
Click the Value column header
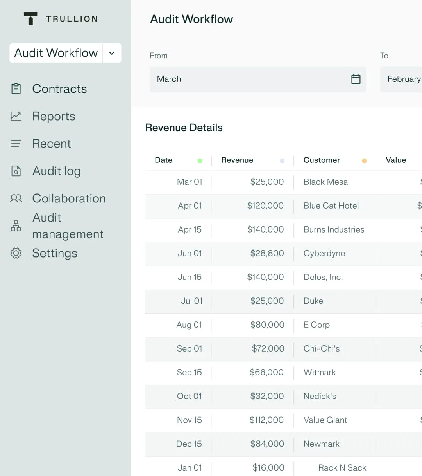pyautogui.click(x=396, y=160)
